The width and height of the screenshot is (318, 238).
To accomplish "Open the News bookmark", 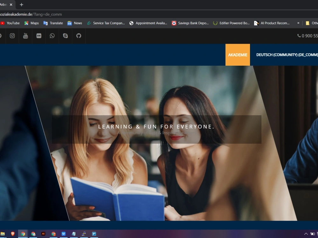I will (x=75, y=23).
